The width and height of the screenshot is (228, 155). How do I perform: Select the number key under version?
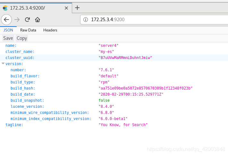[18, 70]
